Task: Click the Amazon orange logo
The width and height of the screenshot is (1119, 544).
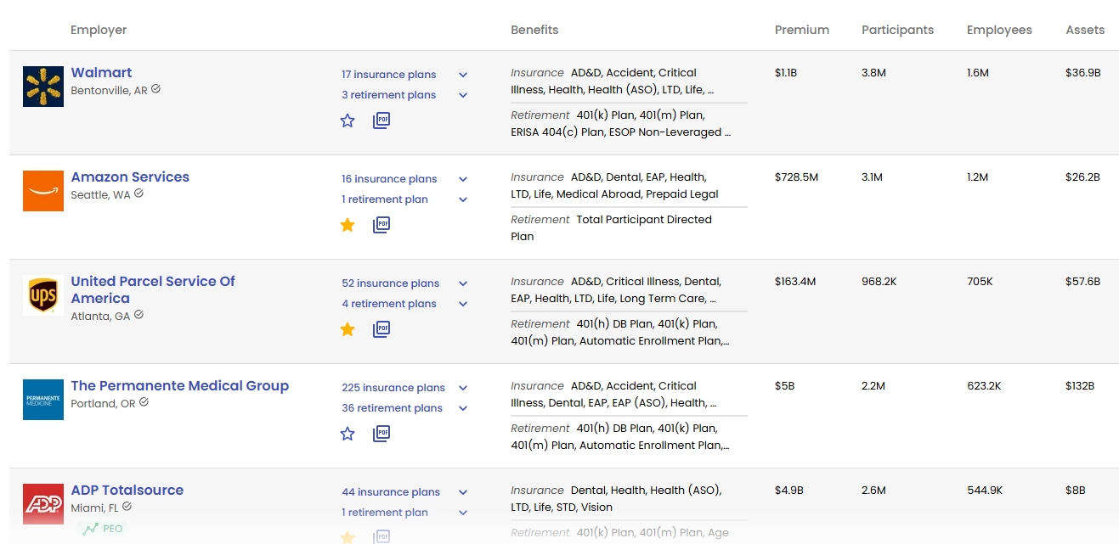Action: pos(43,191)
